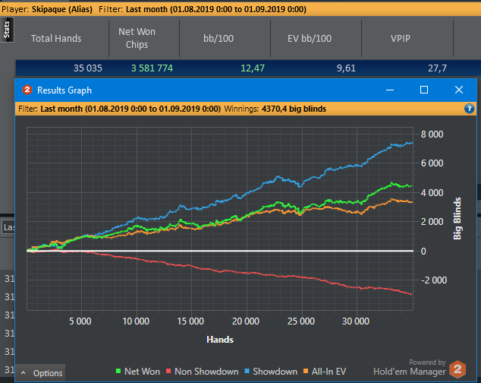Toggle the Showdown legend series
The image size is (481, 383).
coord(271,372)
